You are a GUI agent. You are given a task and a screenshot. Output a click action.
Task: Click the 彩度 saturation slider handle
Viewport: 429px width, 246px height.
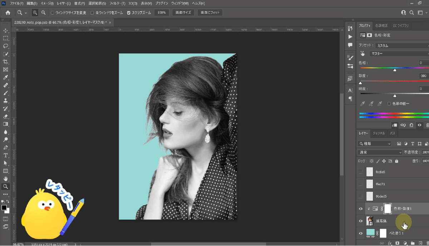[x=360, y=83]
